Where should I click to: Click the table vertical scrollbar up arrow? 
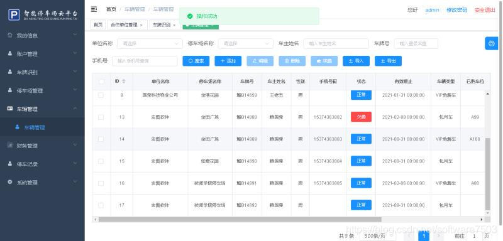click(488, 94)
